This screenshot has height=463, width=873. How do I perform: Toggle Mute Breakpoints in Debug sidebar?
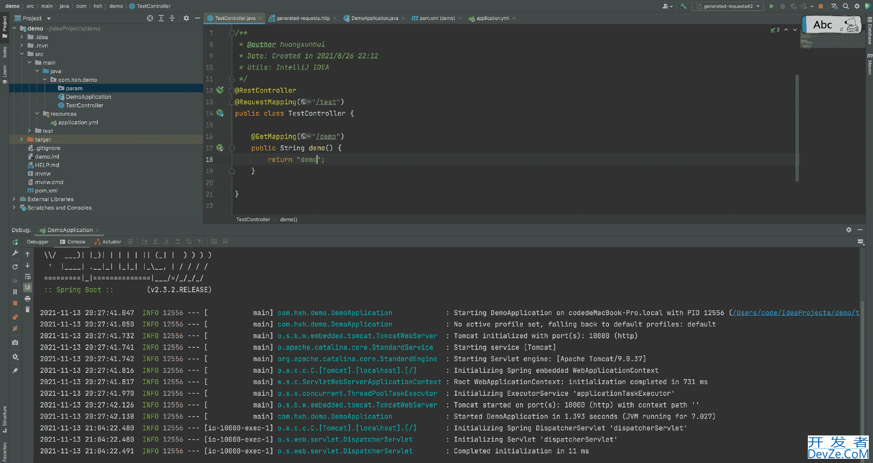[15, 329]
